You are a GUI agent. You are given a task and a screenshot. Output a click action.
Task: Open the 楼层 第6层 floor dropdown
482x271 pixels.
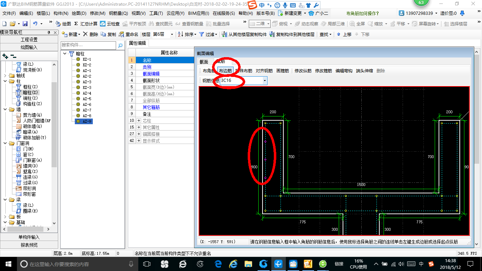(172, 34)
